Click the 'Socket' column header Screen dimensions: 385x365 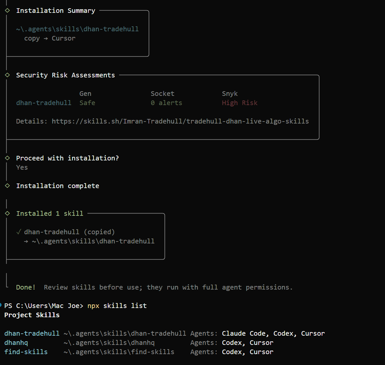(163, 94)
